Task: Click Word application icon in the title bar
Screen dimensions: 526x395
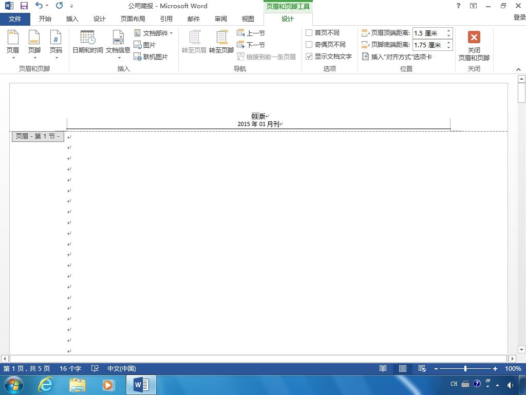Action: click(x=9, y=6)
